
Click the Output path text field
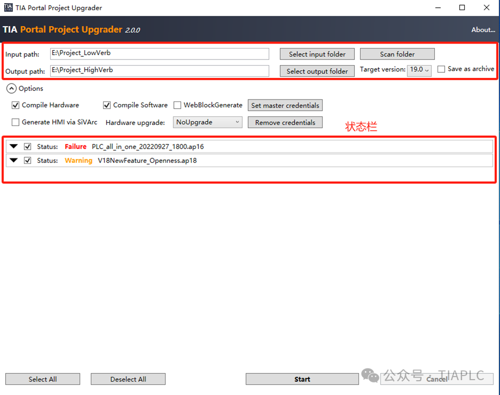click(x=159, y=71)
